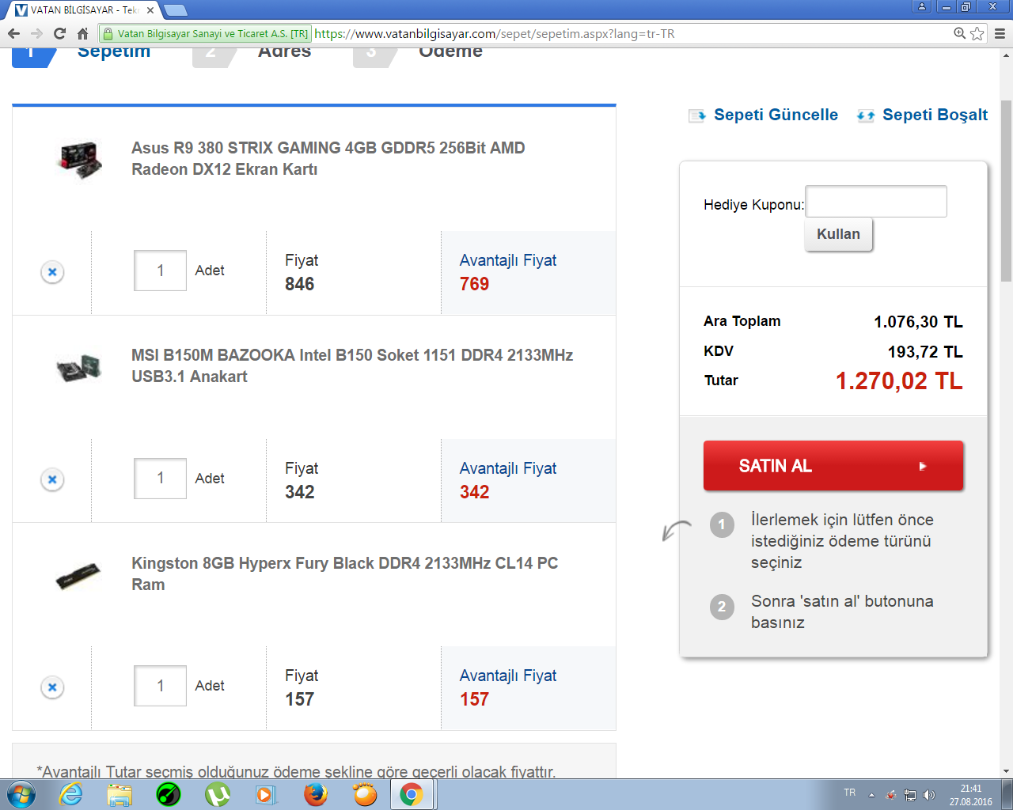Viewport: 1013px width, 810px height.
Task: Click Sepeti Boşalt to empty cart
Action: (923, 115)
